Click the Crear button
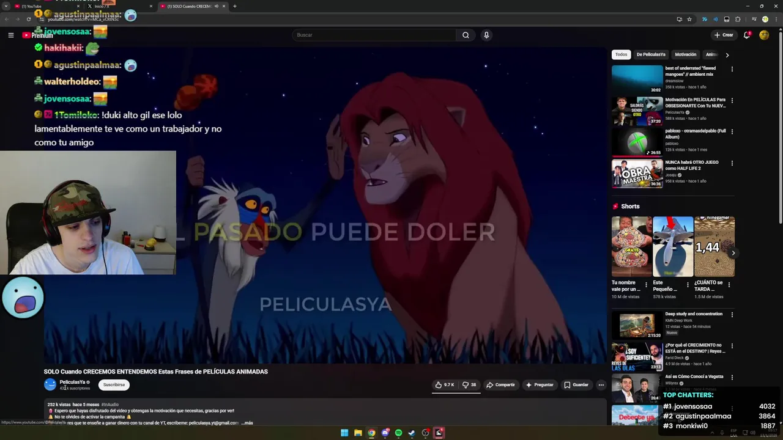 click(724, 35)
